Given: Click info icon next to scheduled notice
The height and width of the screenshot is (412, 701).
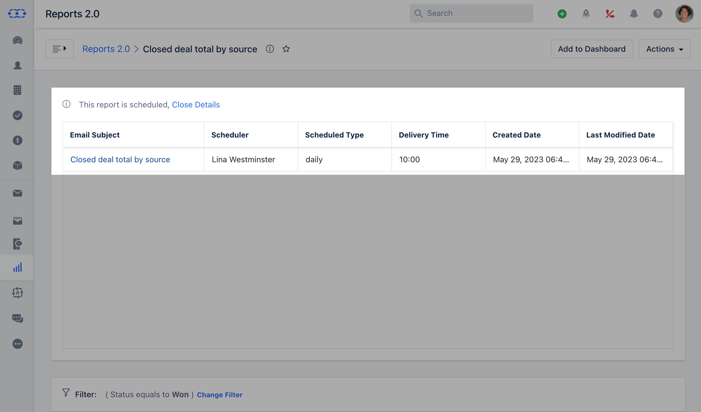Looking at the screenshot, I should 66,104.
